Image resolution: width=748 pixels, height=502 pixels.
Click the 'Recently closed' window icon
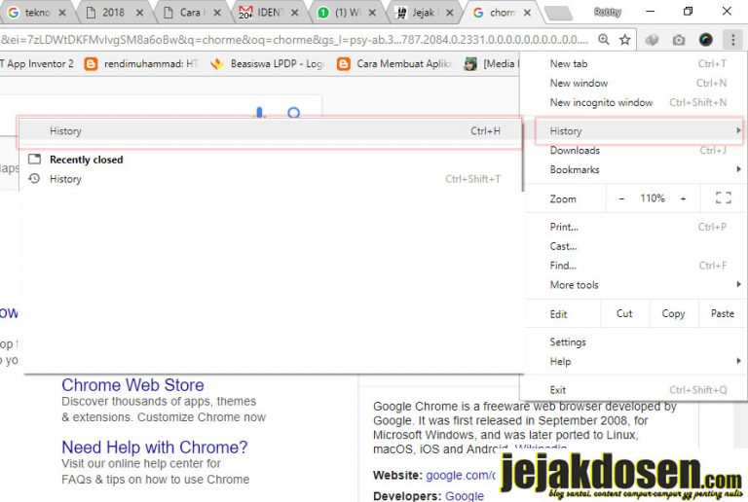click(34, 160)
